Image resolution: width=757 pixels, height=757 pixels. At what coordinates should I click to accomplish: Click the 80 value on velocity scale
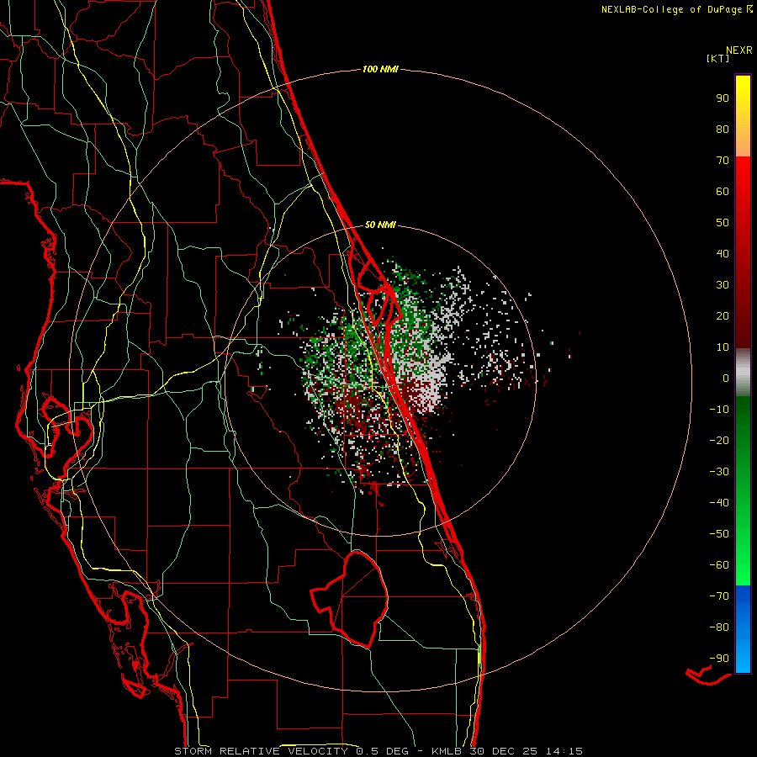723,129
